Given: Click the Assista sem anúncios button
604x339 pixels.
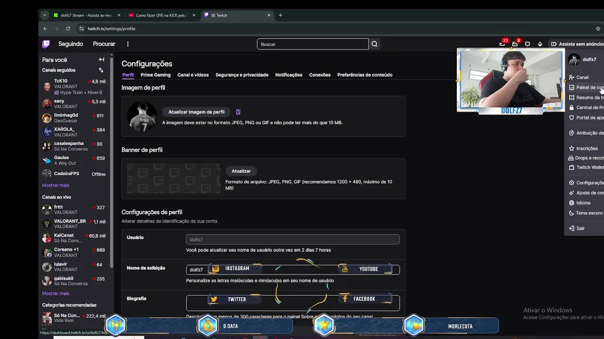Looking at the screenshot, I should (578, 44).
